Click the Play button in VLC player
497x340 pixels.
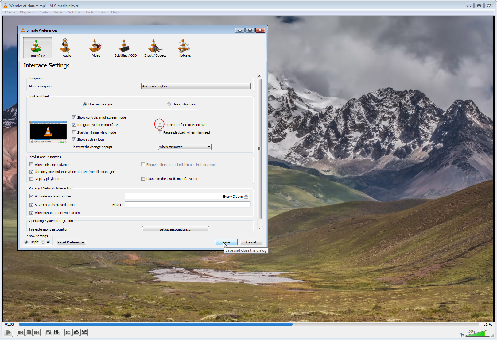[x=8, y=332]
